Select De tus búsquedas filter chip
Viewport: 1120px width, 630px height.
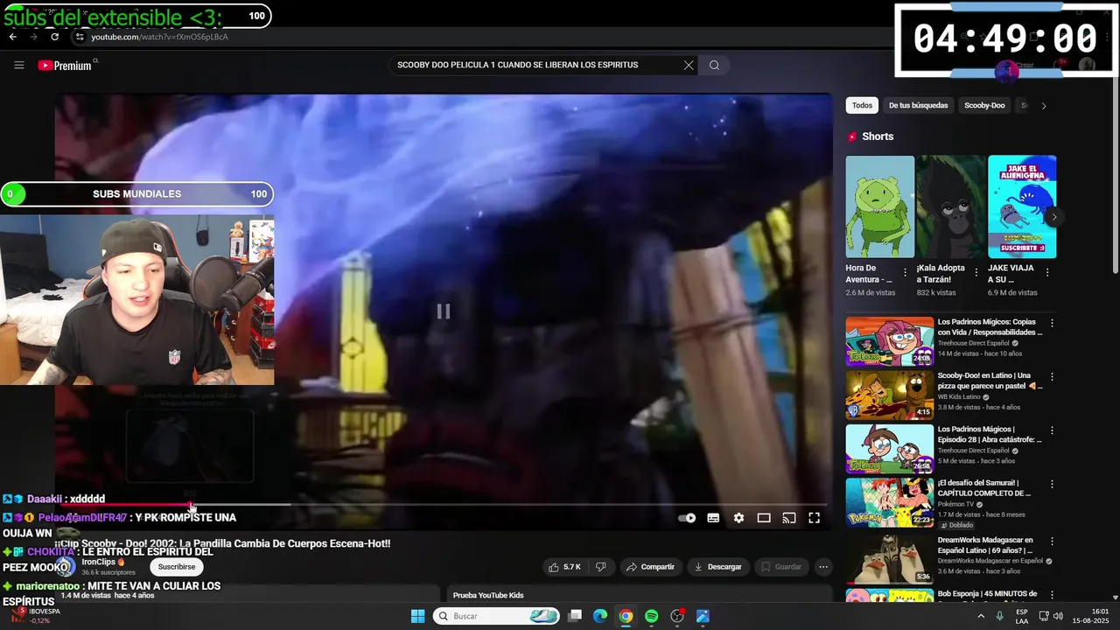pyautogui.click(x=918, y=106)
